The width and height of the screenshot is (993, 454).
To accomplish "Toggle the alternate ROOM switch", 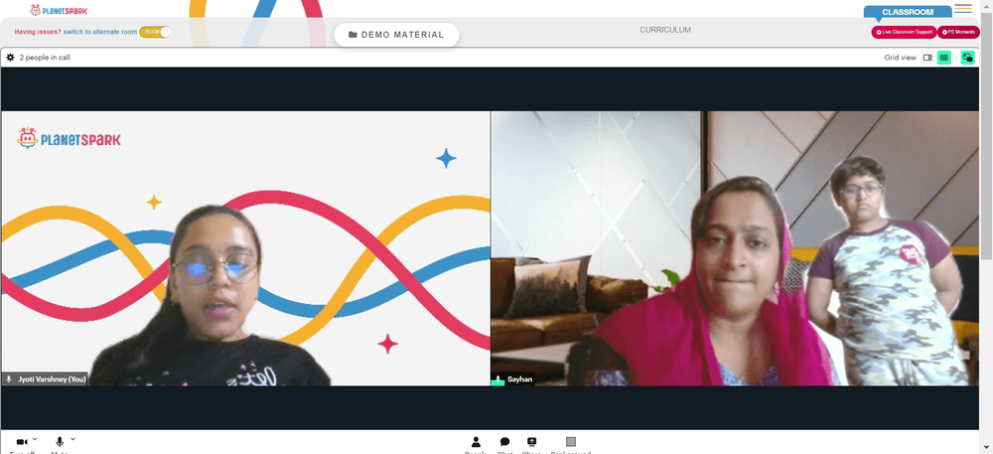I will [155, 32].
